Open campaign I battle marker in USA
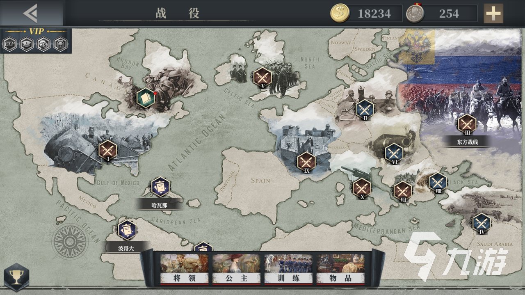This screenshot has height=295, width=525. pos(107,150)
